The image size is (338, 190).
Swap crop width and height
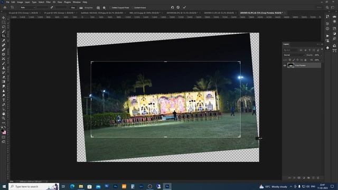52,7
